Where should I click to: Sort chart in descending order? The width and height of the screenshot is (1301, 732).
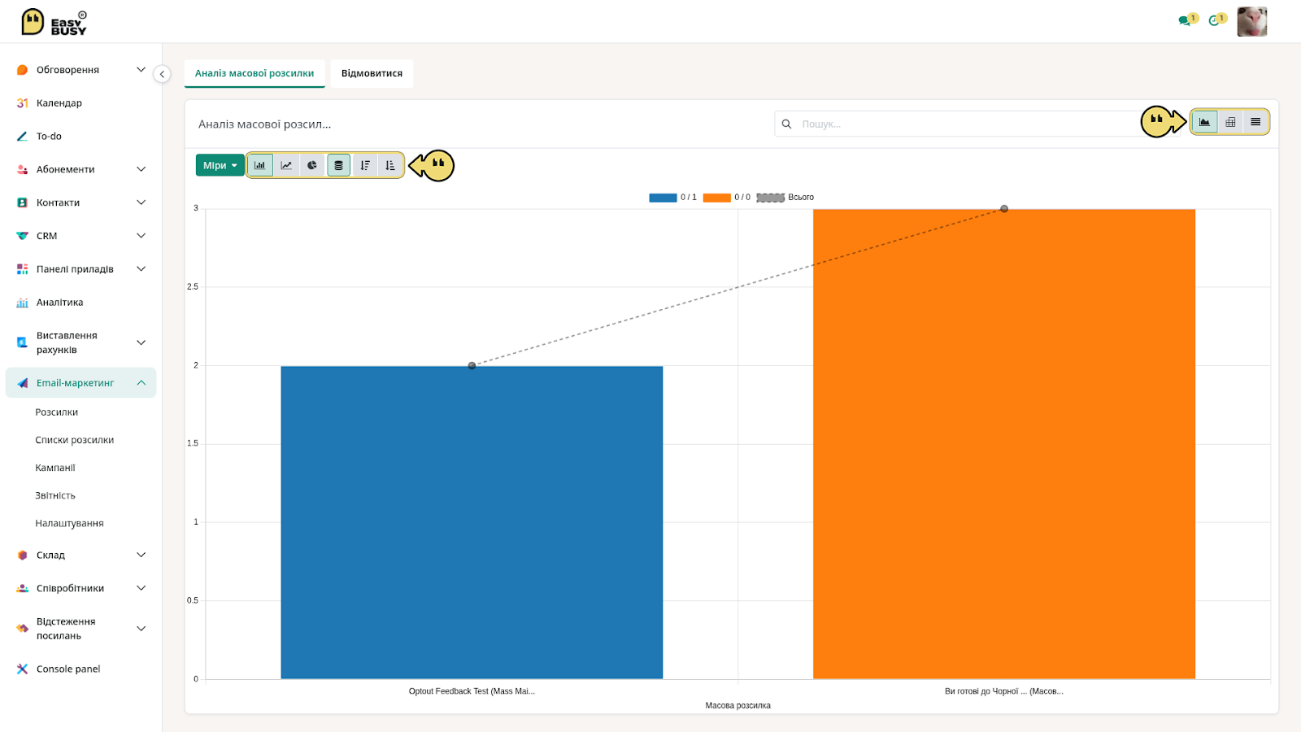[x=365, y=165]
